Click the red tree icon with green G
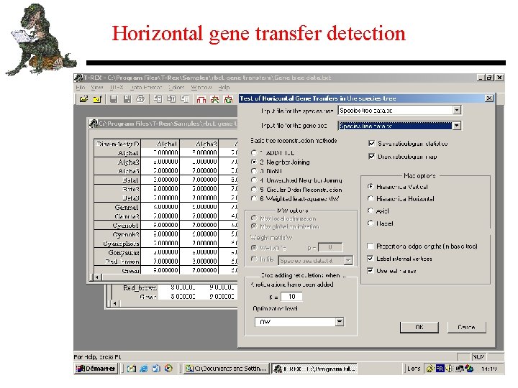518x388 pixels. tap(228, 99)
